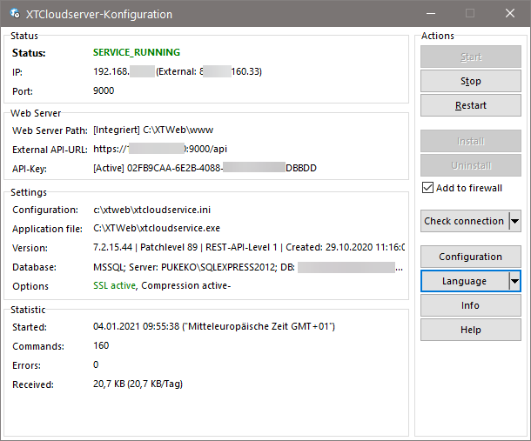Expand the Check connection dropdown arrow
This screenshot has height=441, width=531.
(x=514, y=221)
